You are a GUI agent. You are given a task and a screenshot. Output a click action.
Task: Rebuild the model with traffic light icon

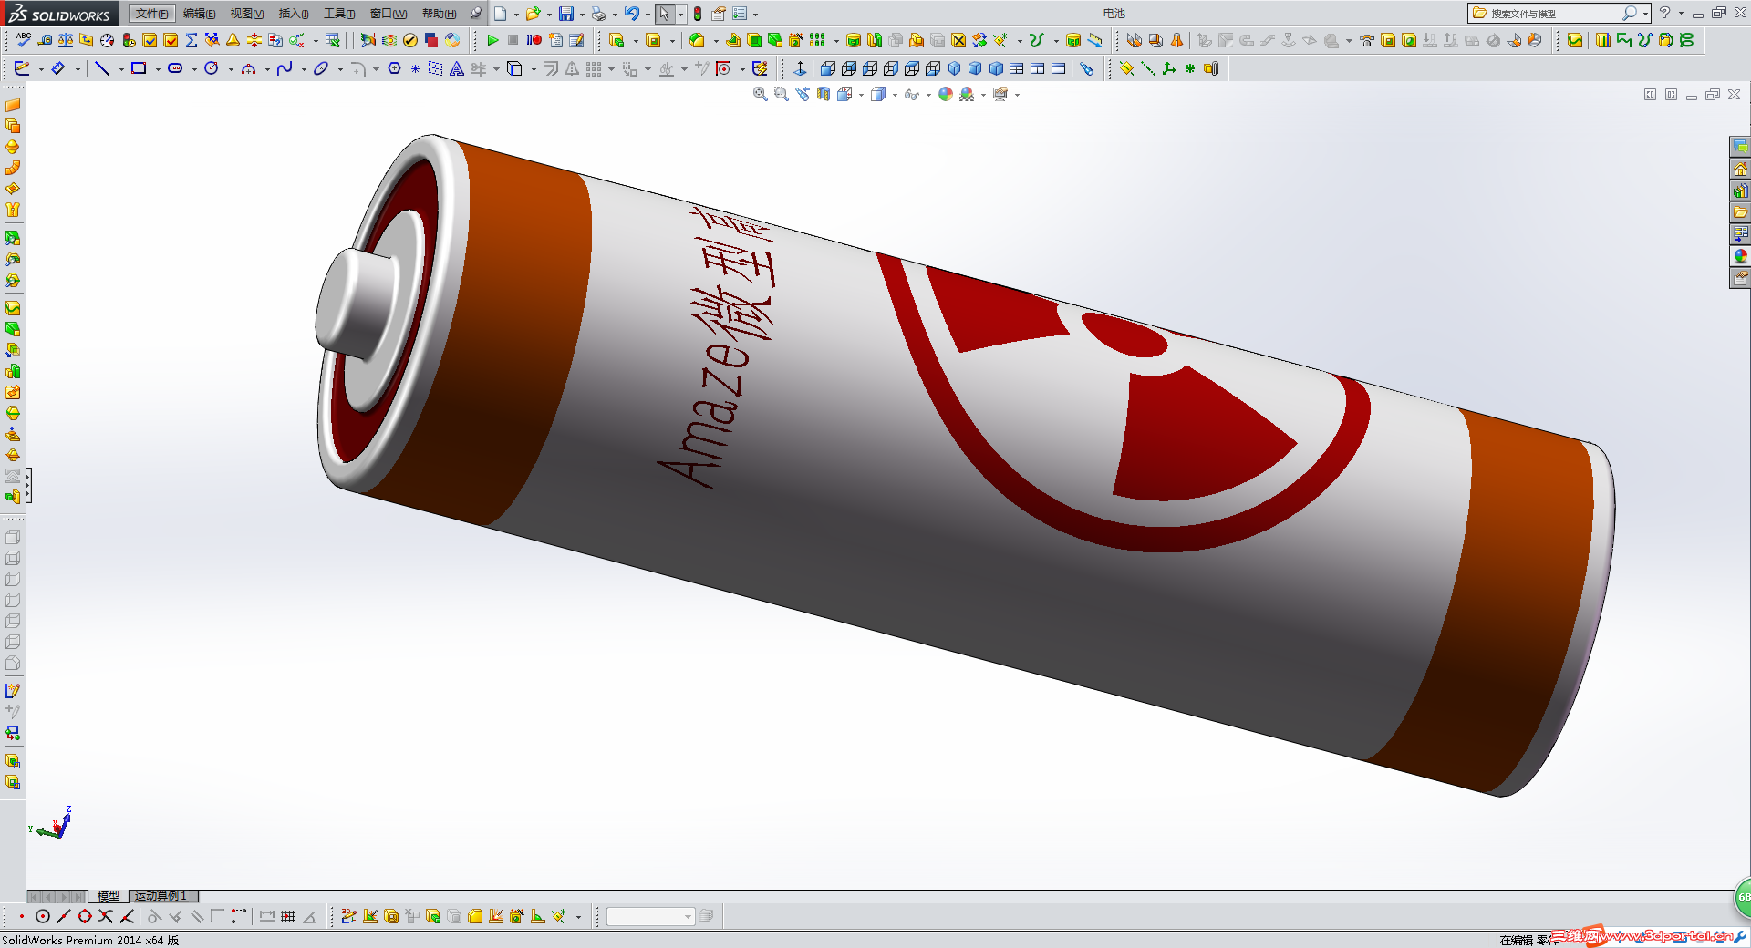(x=698, y=14)
